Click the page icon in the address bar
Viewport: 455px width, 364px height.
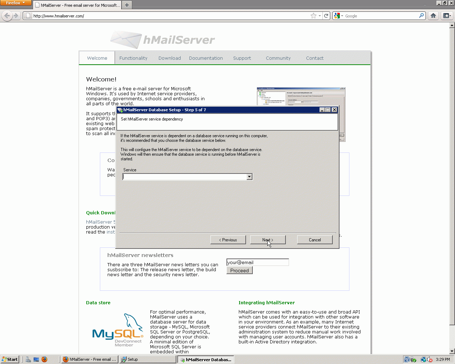pos(28,16)
